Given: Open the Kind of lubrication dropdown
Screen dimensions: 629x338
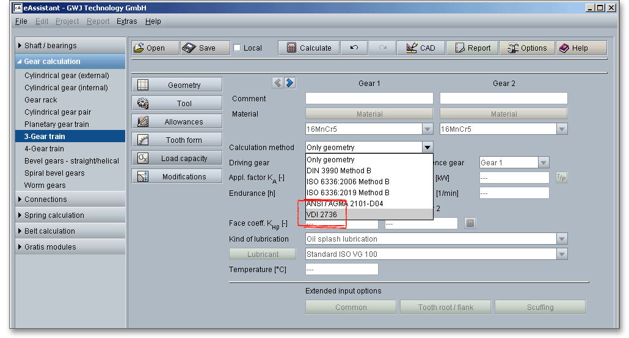Looking at the screenshot, I should (x=561, y=239).
